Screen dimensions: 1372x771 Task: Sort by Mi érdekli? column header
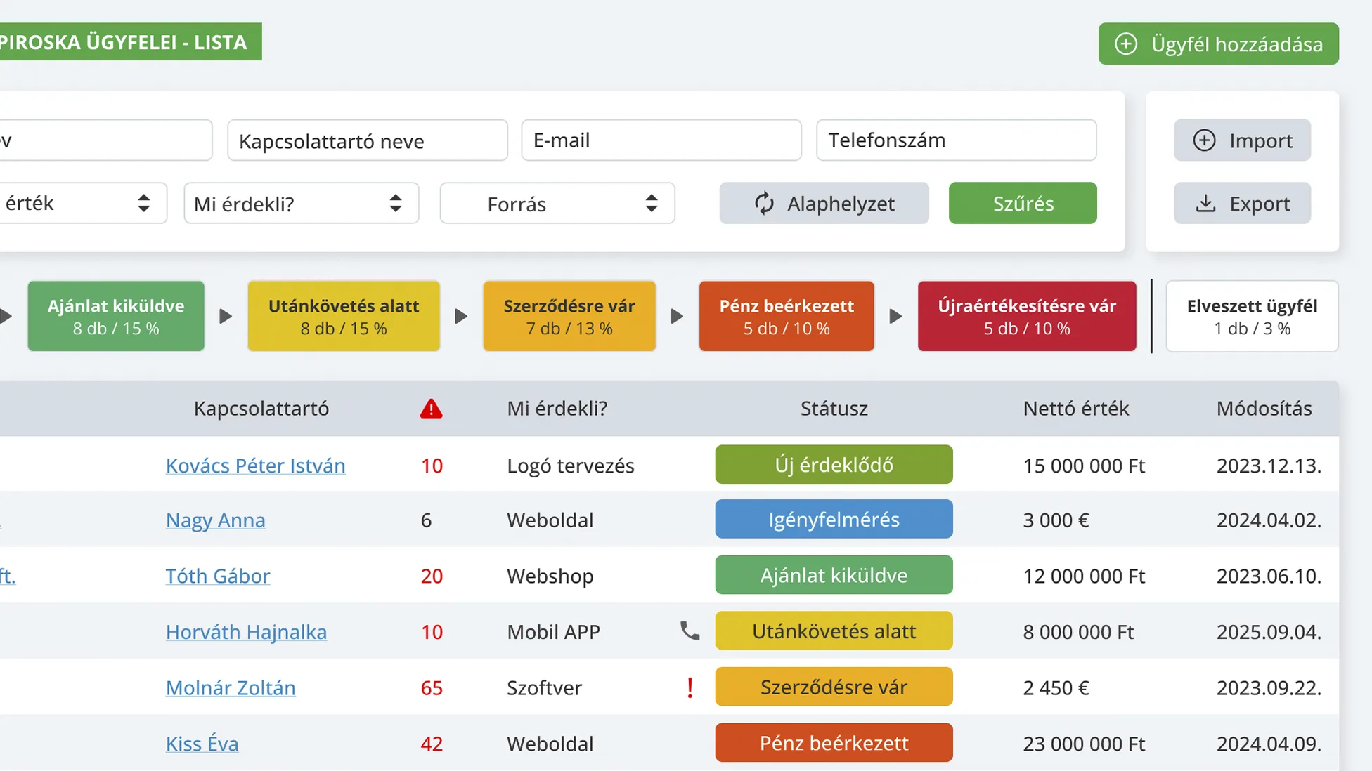pos(557,409)
